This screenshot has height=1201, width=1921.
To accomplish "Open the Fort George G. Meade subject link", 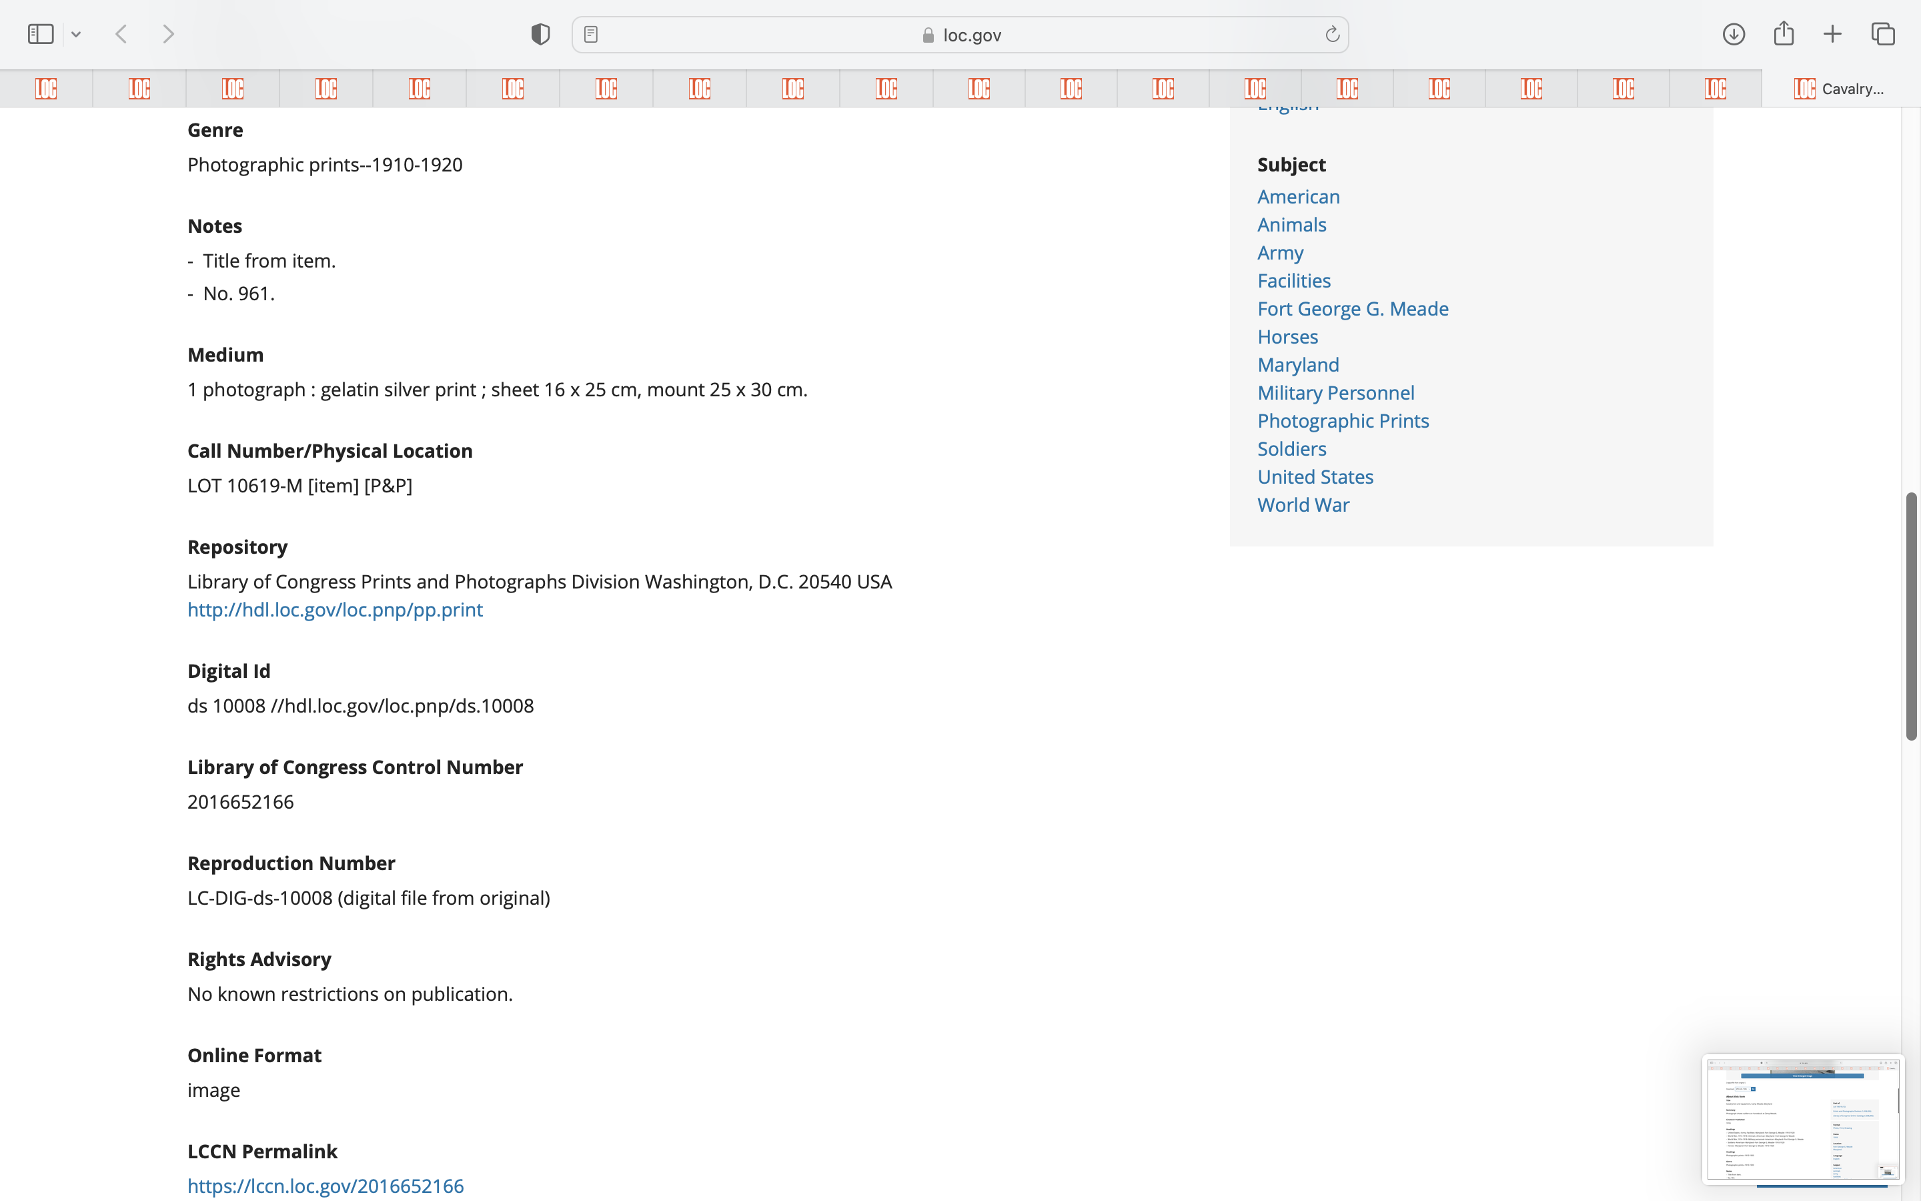I will coord(1353,308).
